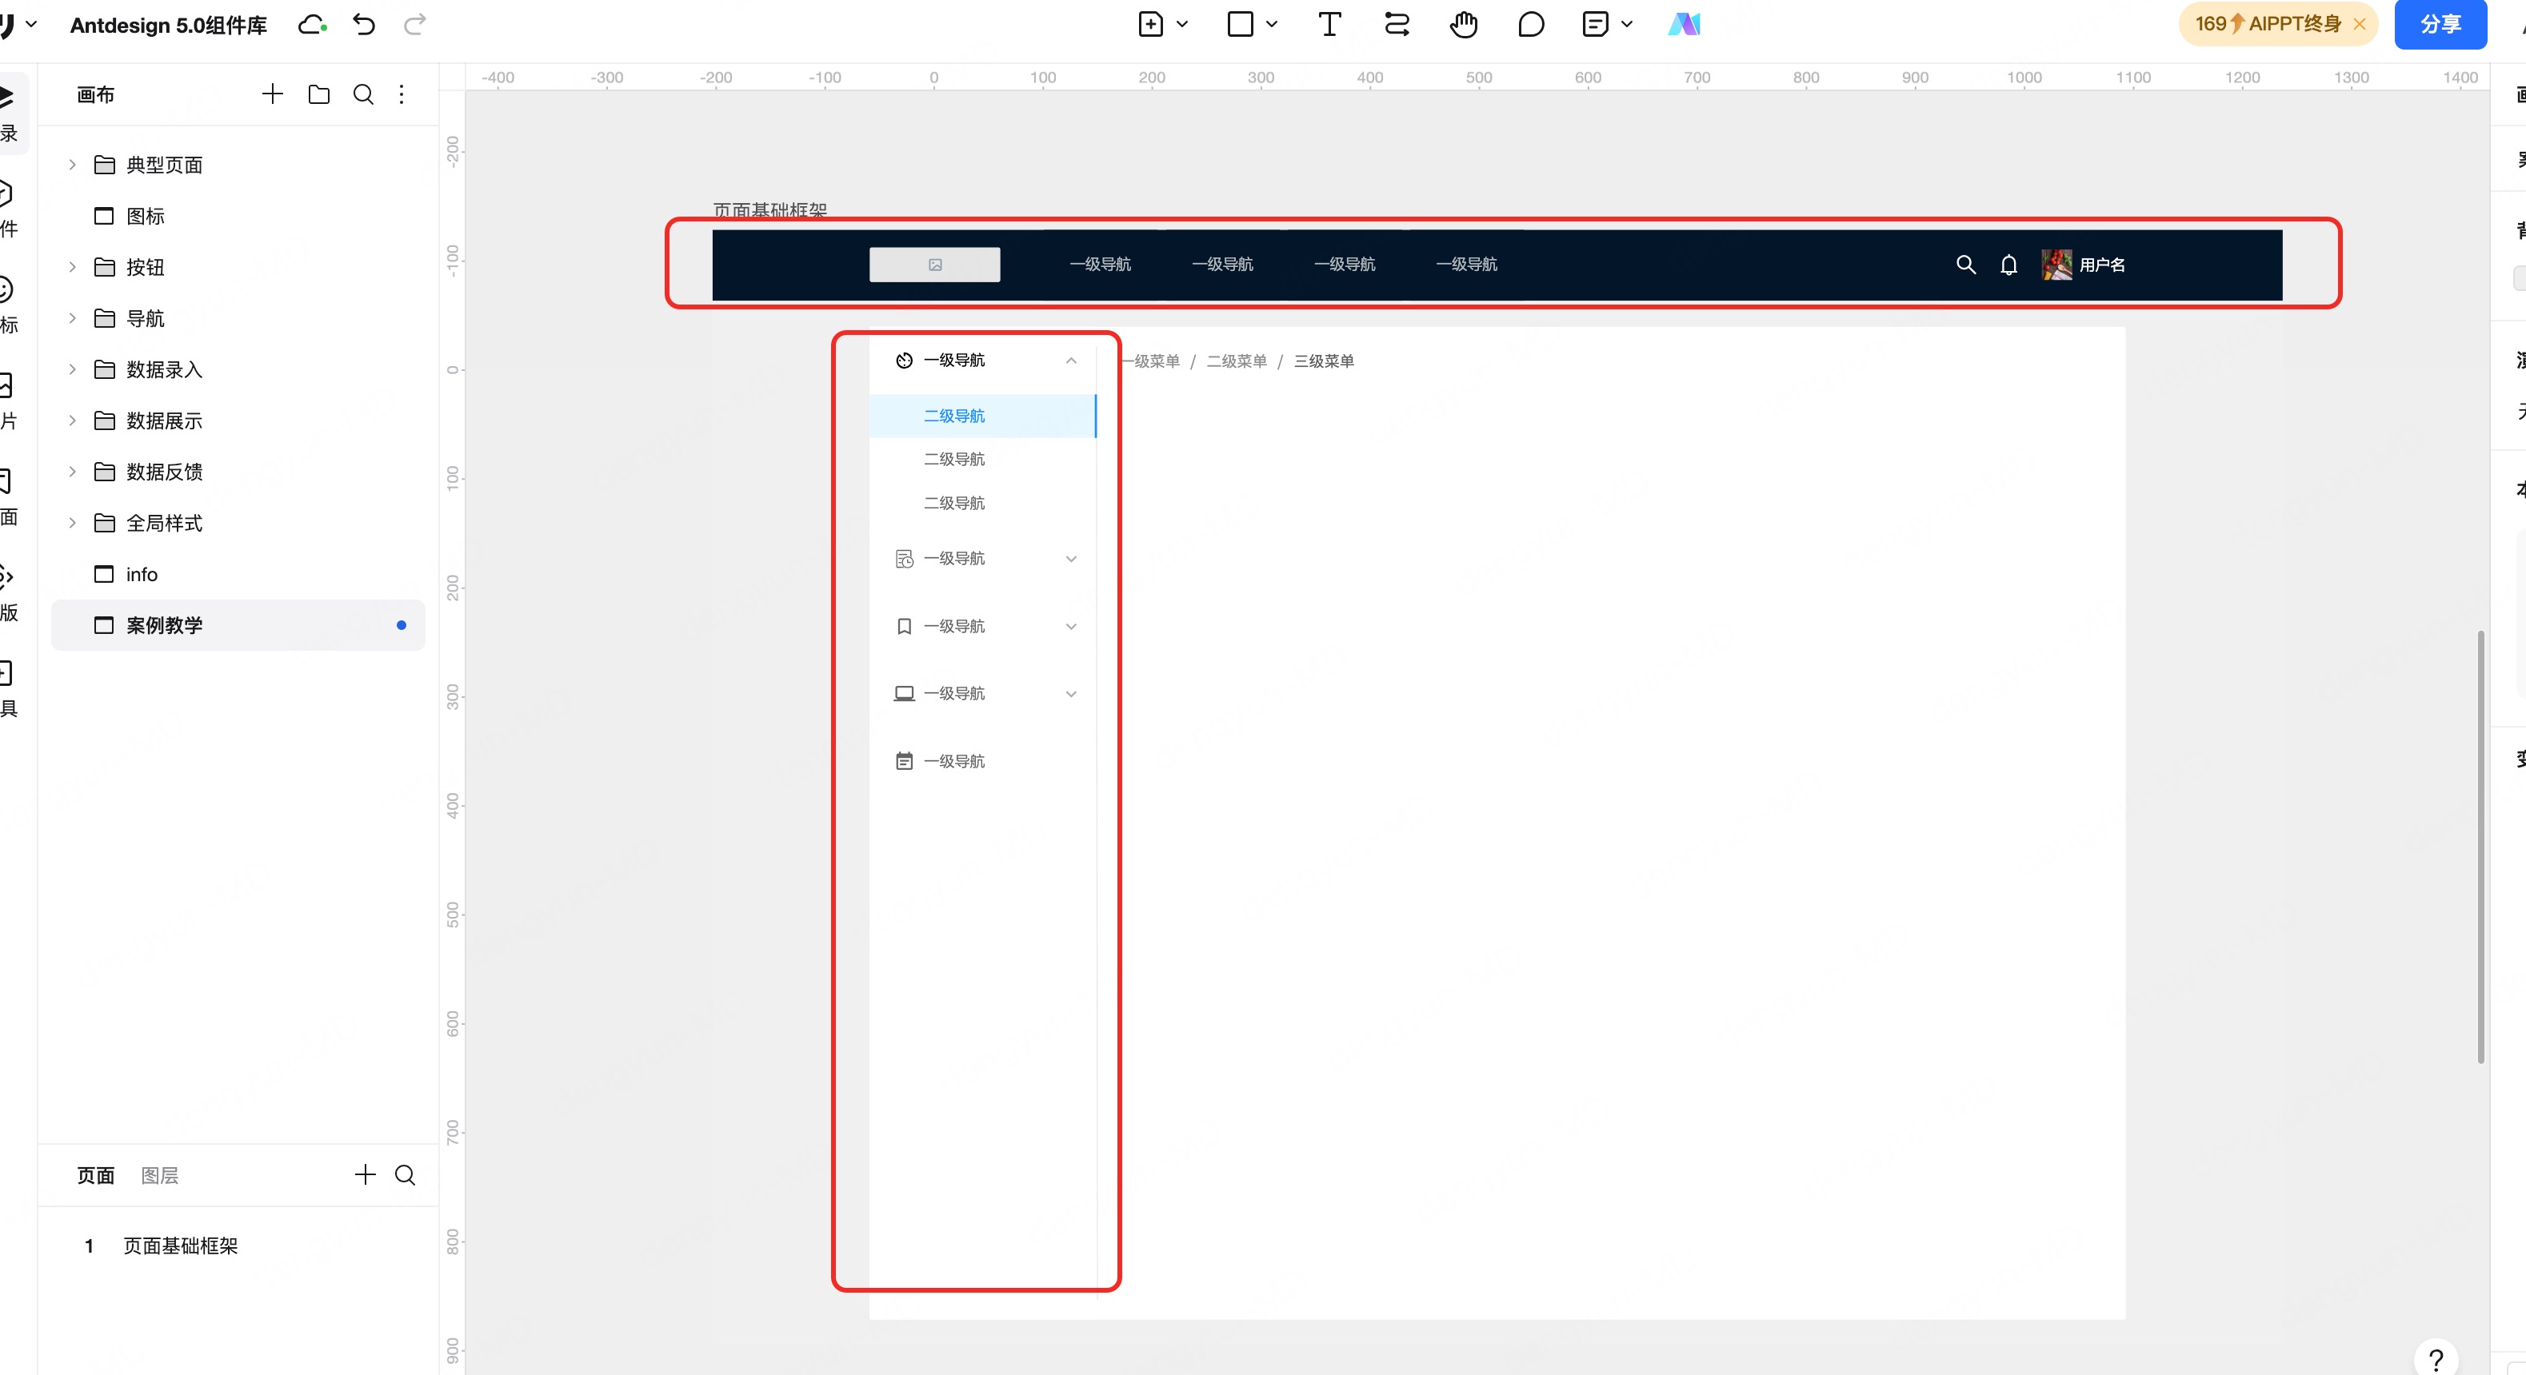
Task: Click the 一级菜单 breadcrumb link
Action: [1150, 361]
